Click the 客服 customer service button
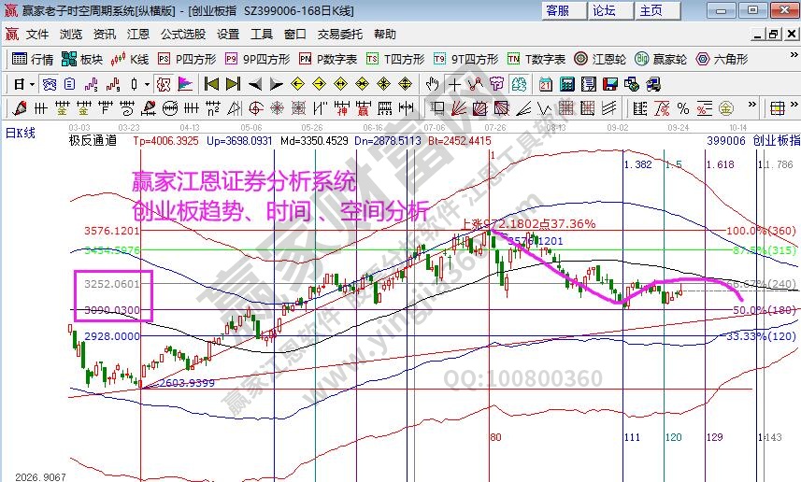The height and width of the screenshot is (482, 801). 558,11
